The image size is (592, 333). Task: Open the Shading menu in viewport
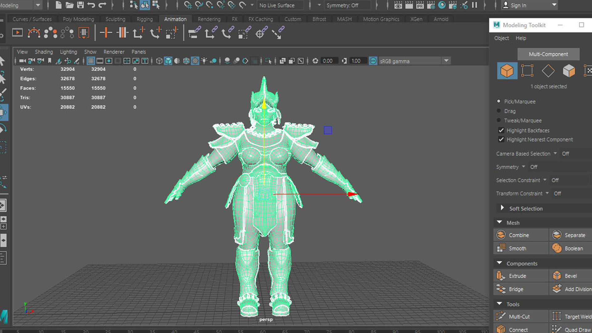(x=43, y=52)
